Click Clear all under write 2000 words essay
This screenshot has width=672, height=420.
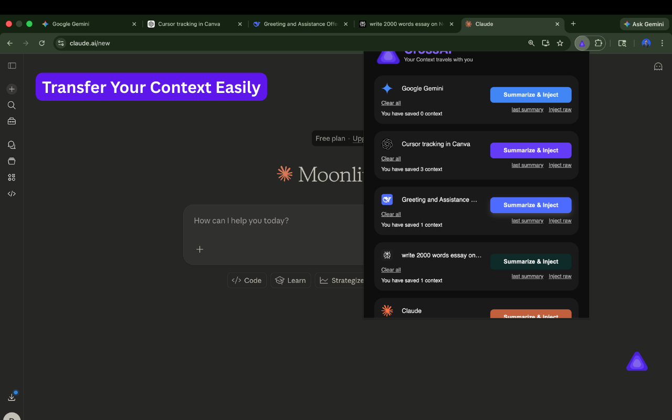391,270
